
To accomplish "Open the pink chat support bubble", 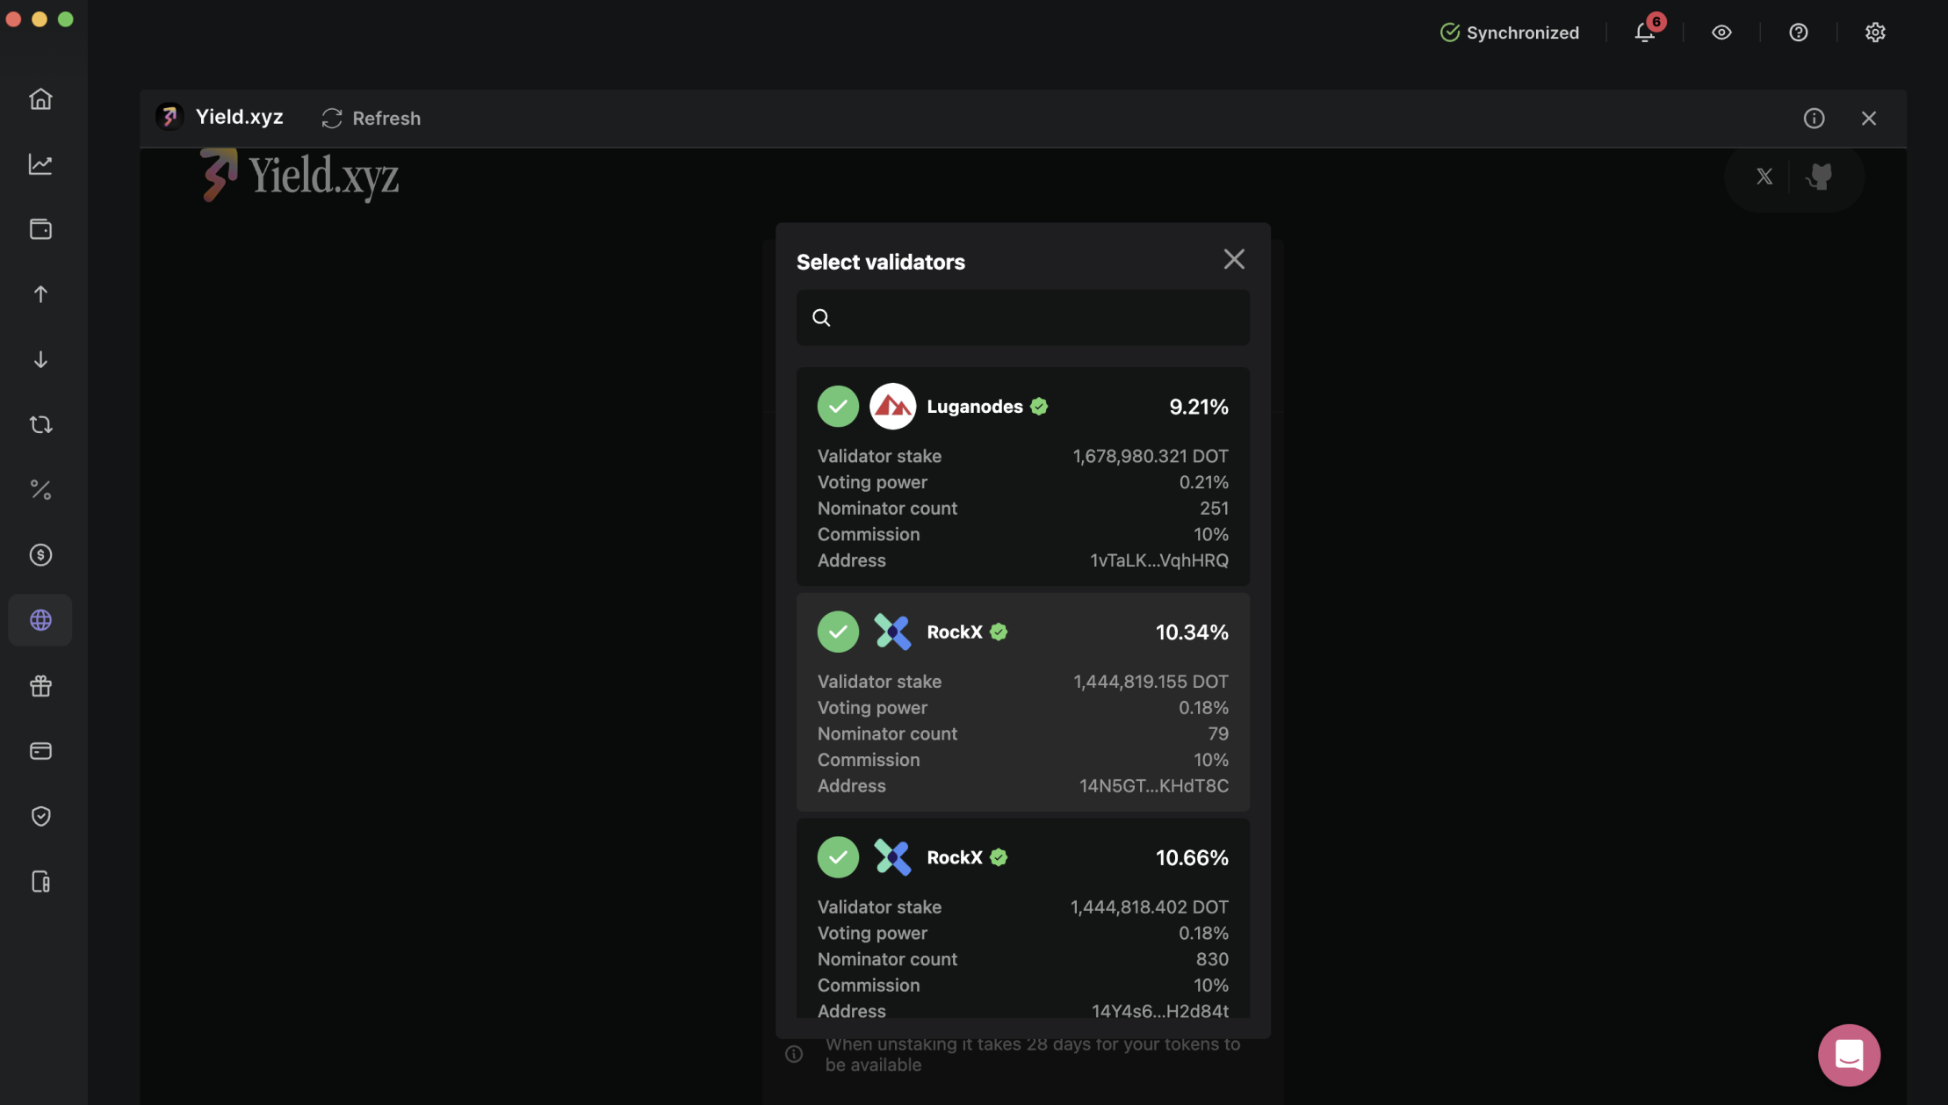I will point(1848,1054).
